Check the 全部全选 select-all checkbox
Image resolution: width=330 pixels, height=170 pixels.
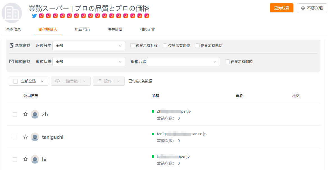(x=15, y=81)
